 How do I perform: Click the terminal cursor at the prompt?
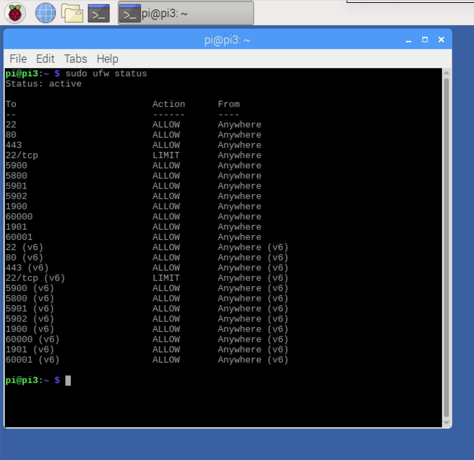[x=68, y=380]
